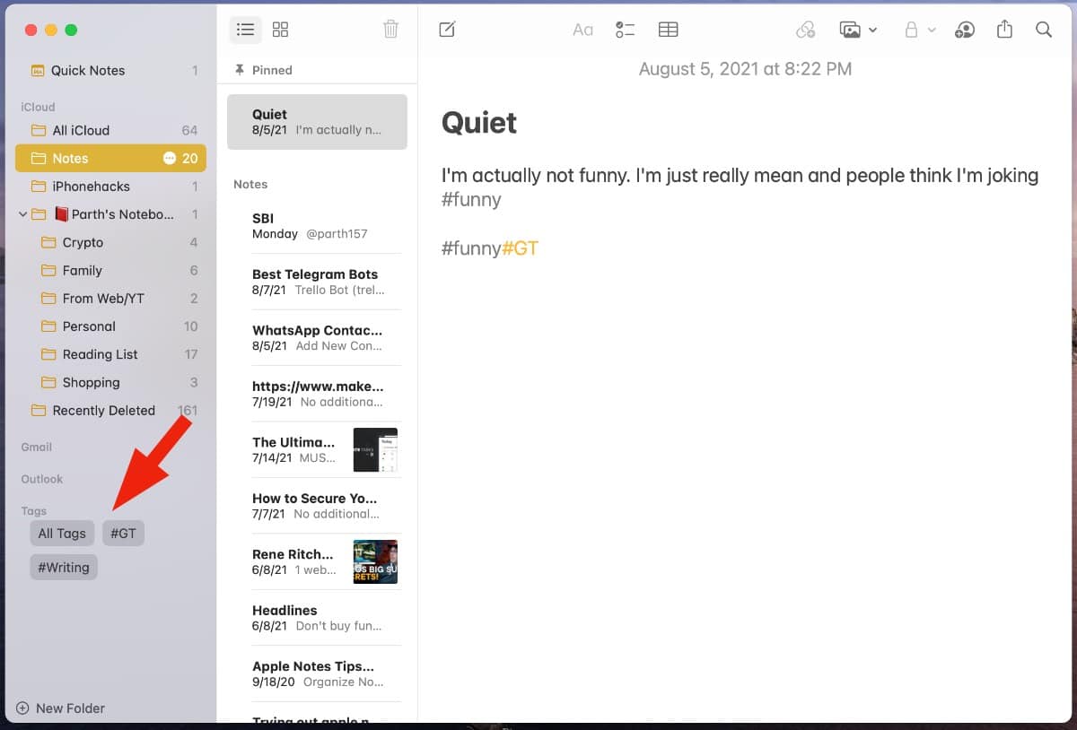
Task: Open the Best Telegram Bots note
Action: coord(314,282)
